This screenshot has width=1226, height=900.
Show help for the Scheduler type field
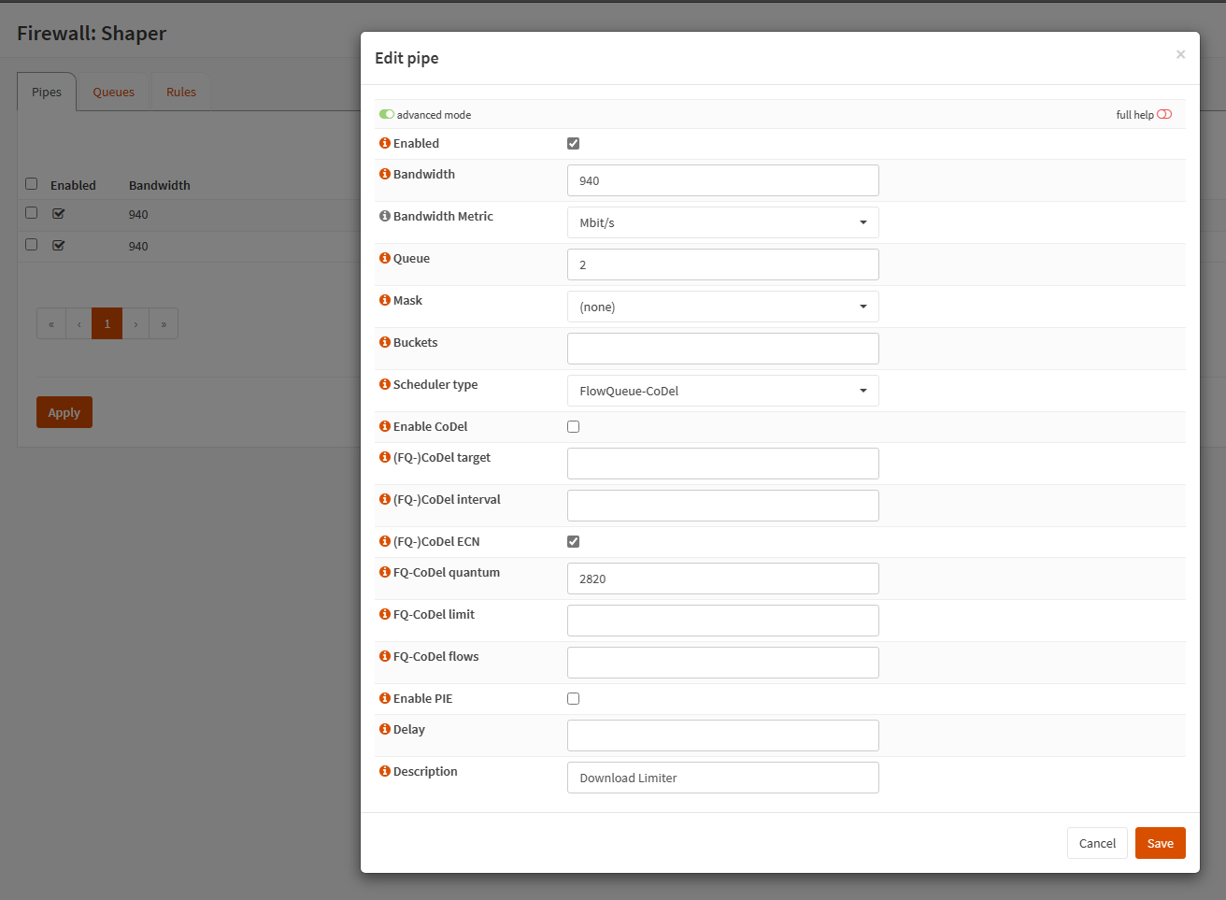click(x=384, y=384)
